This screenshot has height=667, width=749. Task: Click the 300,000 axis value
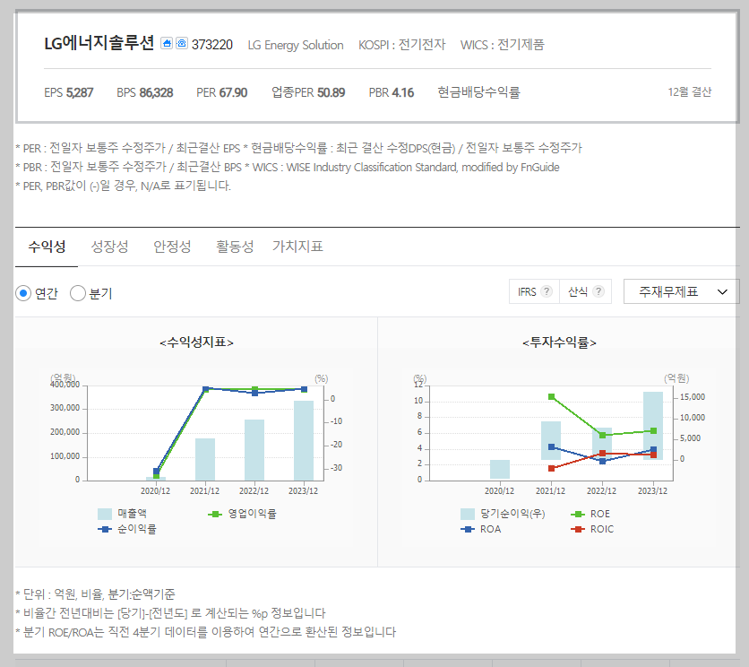[x=65, y=408]
